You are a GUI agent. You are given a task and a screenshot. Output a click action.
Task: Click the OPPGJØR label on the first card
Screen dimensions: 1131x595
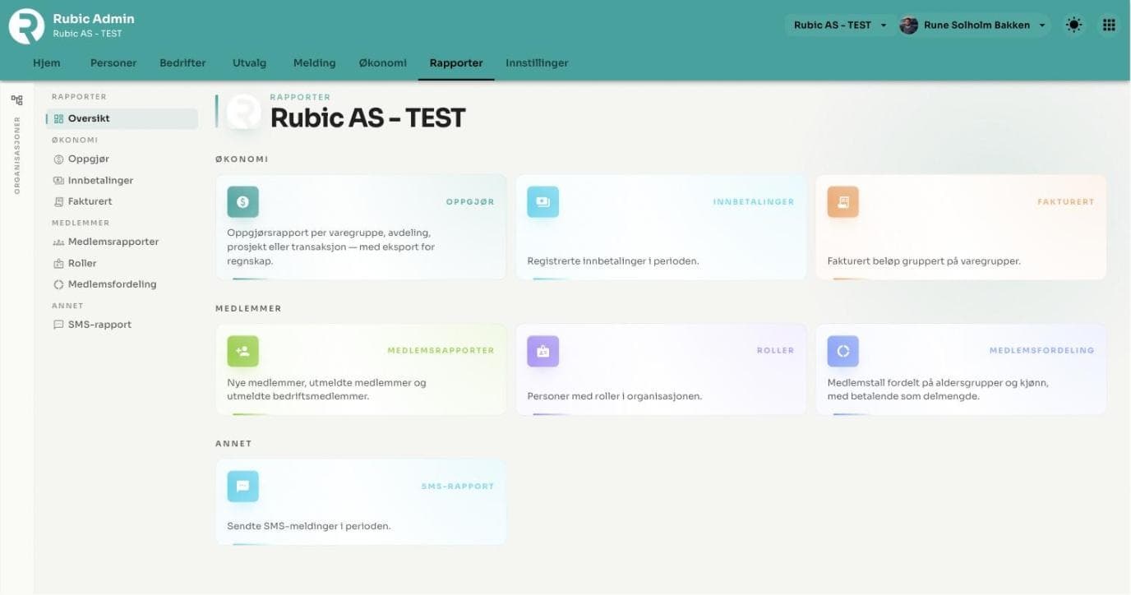[x=470, y=201]
